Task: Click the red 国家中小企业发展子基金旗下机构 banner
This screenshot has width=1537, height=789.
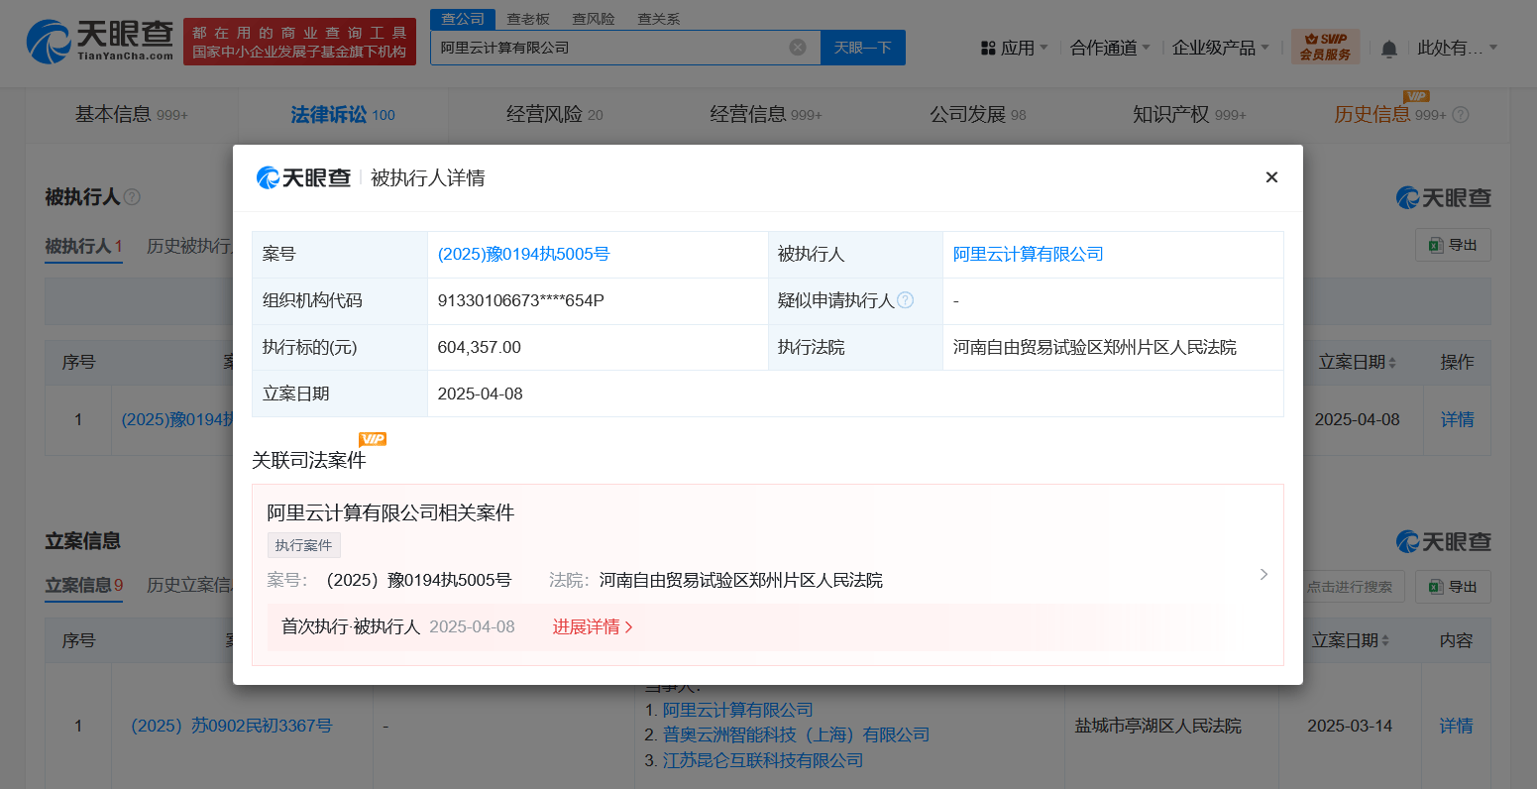Action: pos(299,42)
